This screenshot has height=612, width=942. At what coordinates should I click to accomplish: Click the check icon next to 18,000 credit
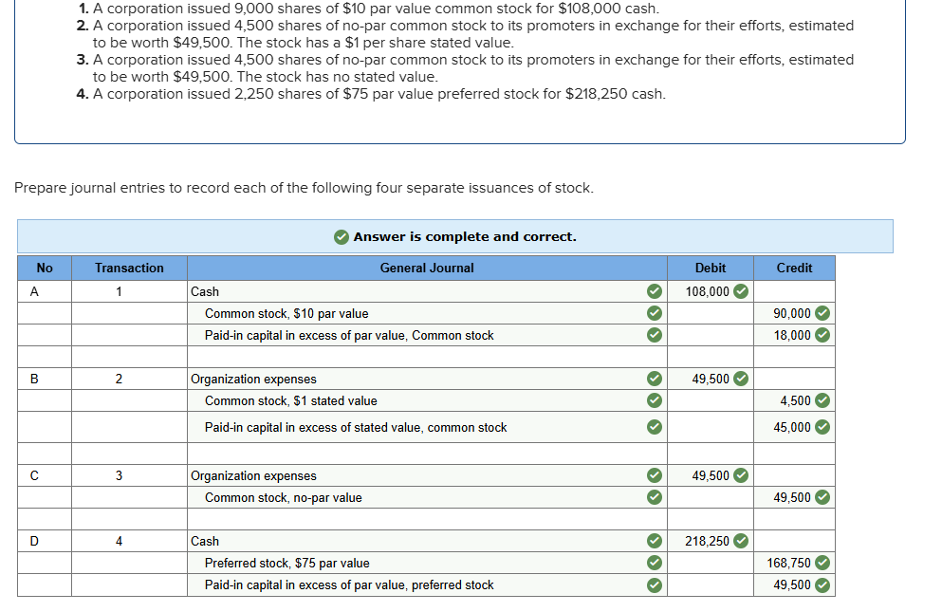[x=822, y=335]
